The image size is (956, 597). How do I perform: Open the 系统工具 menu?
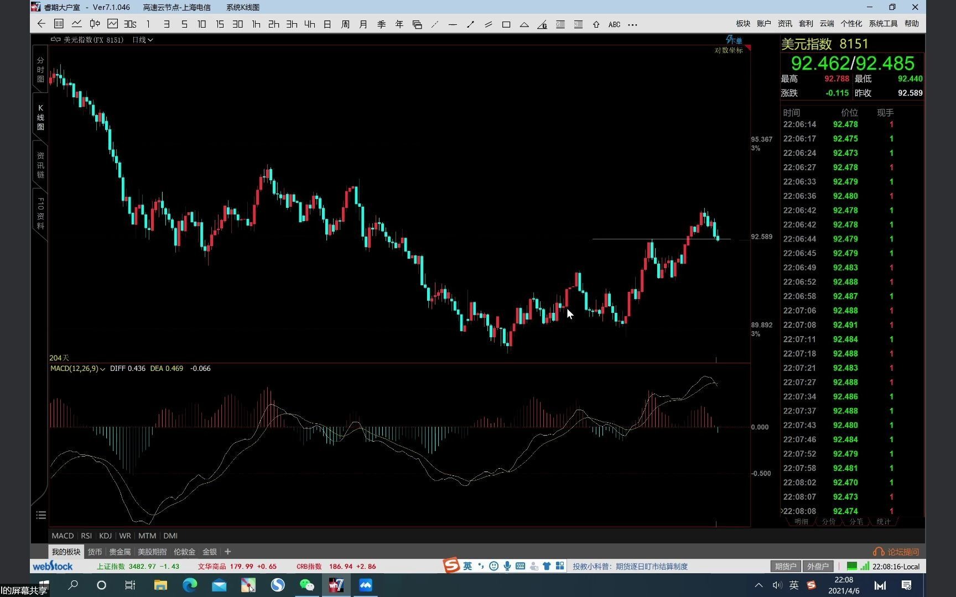883,24
